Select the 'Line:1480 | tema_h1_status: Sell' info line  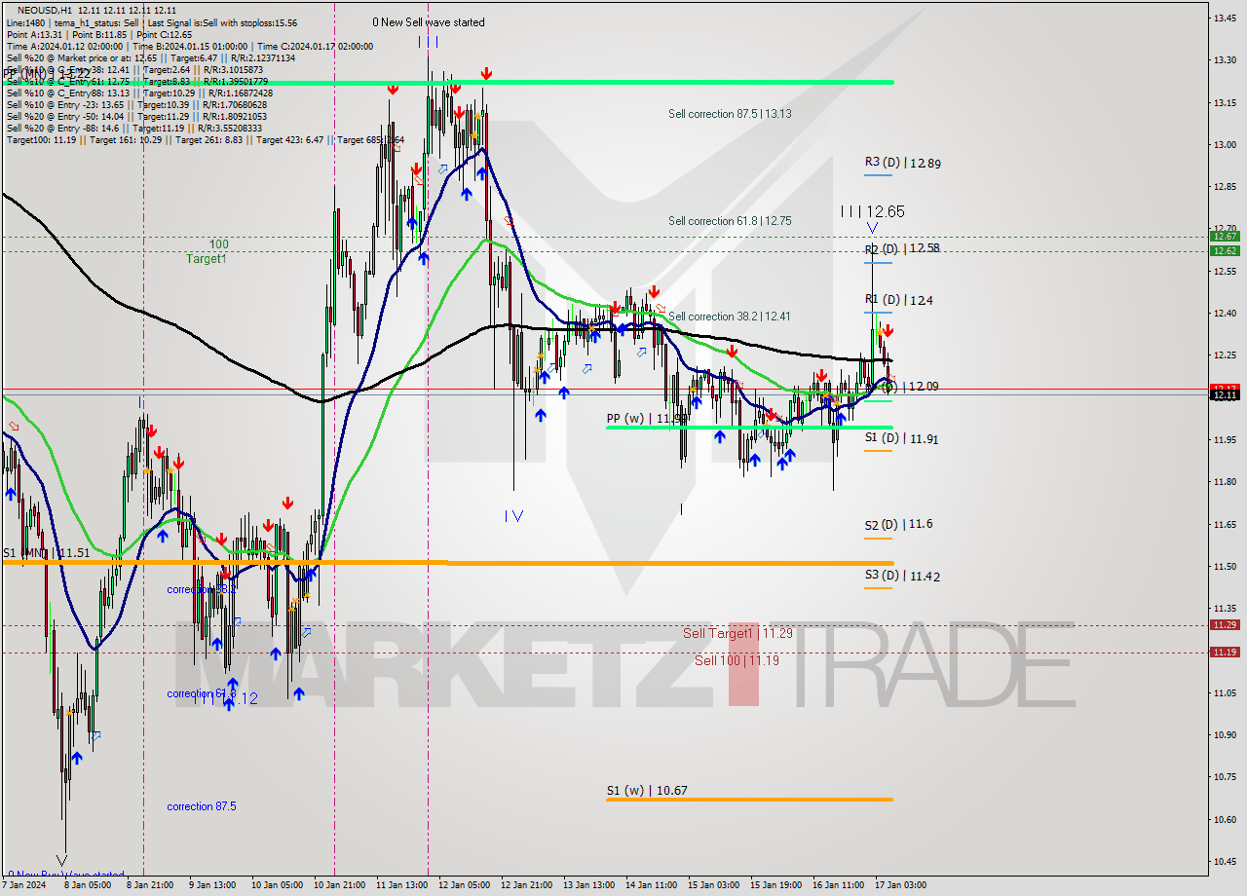[x=151, y=22]
